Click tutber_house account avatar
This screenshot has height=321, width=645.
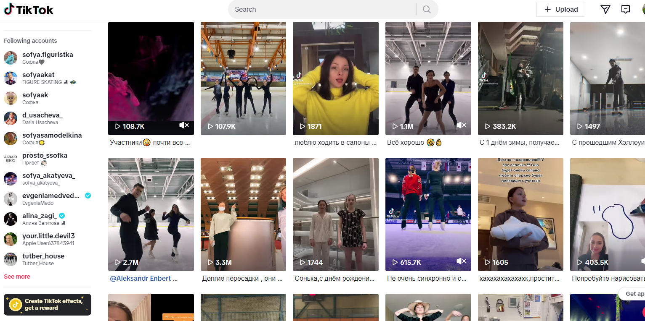11,259
